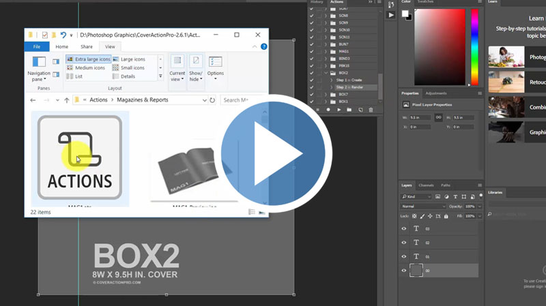Select Details layout view

pyautogui.click(x=127, y=76)
